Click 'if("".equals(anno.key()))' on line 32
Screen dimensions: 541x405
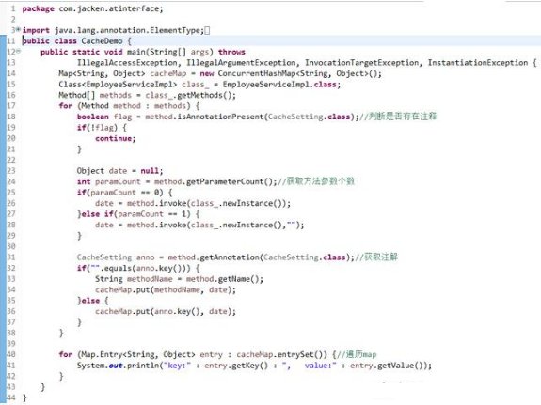pos(134,268)
